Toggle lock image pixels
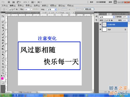Image resolution: width=130 pixels, height=97 pixels. 107,20
